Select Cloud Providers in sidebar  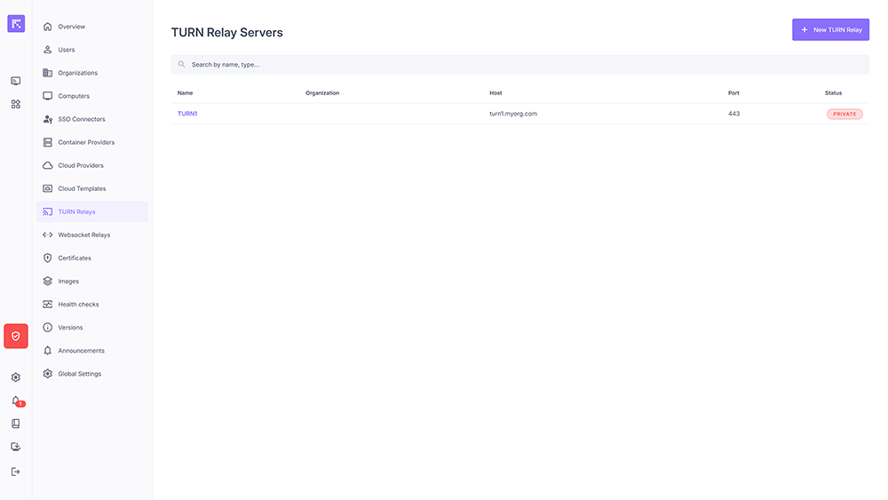pos(80,165)
